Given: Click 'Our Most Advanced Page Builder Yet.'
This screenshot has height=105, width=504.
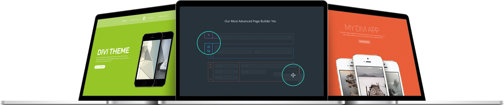Looking at the screenshot, I should [250, 21].
